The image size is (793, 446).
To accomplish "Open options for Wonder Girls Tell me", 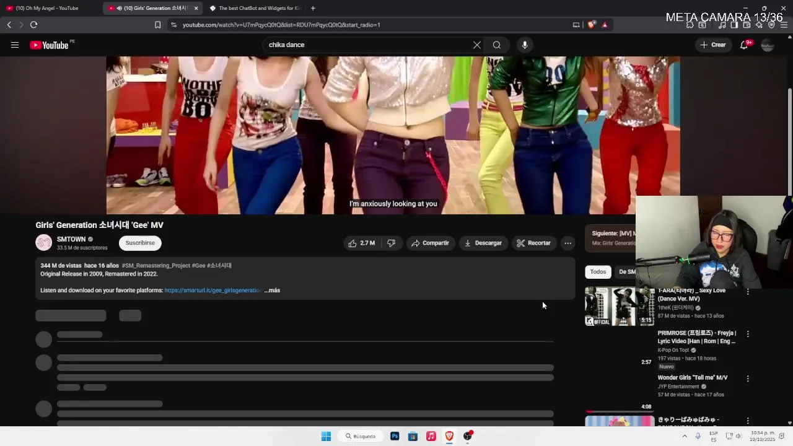I will pyautogui.click(x=748, y=378).
